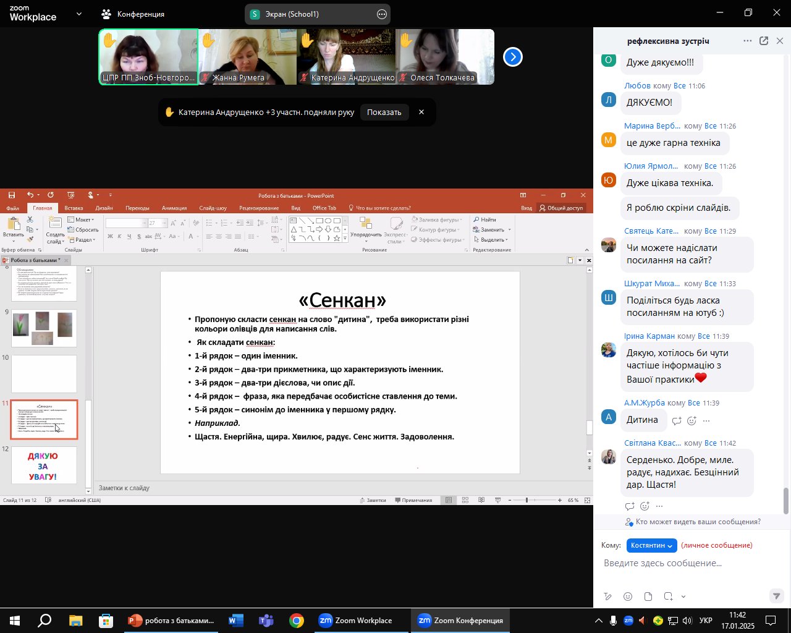The image size is (791, 633).
Task: Reply in thread to the 'Дитина' message
Action: (677, 421)
